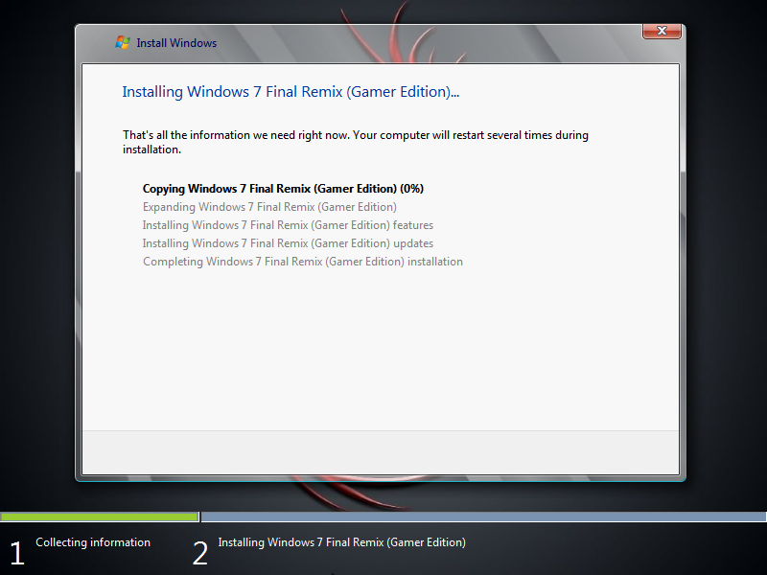Click the step 1 number indicator
The image size is (767, 575).
coord(16,552)
